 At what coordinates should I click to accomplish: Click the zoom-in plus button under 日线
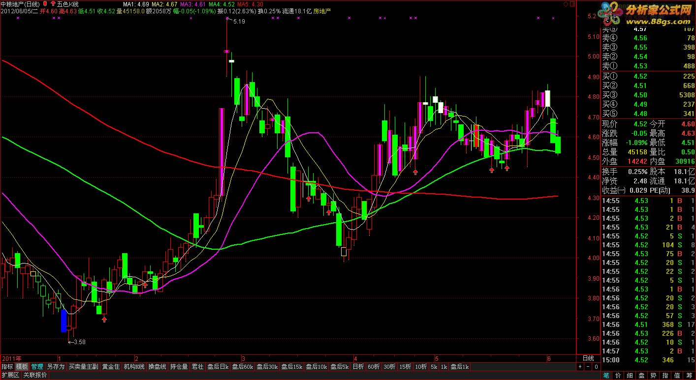[580, 367]
